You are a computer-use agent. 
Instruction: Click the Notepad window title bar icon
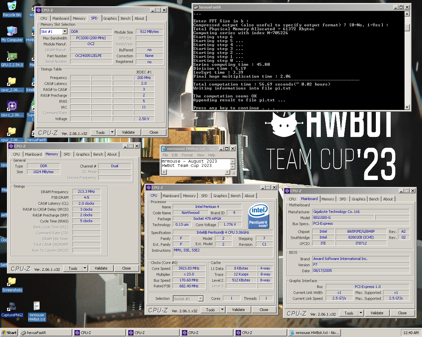[164, 149]
